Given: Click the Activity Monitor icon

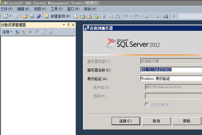Looking at the screenshot, I should (x=166, y=16).
